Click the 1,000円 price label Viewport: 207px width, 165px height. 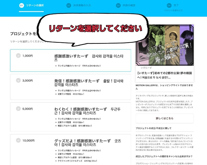[27, 56]
